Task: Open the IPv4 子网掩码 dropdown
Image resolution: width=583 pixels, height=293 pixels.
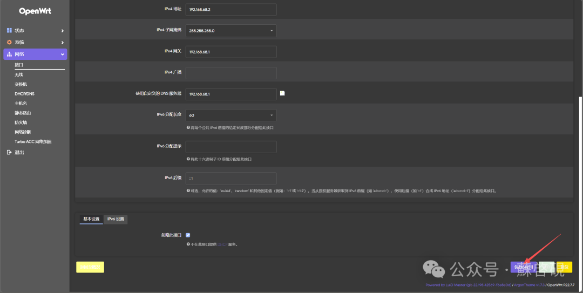Action: click(x=231, y=31)
